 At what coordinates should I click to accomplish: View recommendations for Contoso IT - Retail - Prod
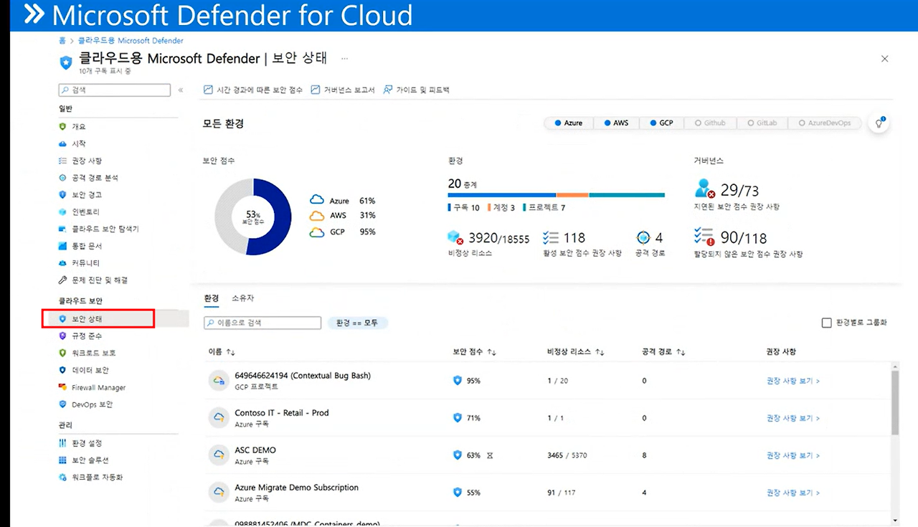pyautogui.click(x=793, y=418)
